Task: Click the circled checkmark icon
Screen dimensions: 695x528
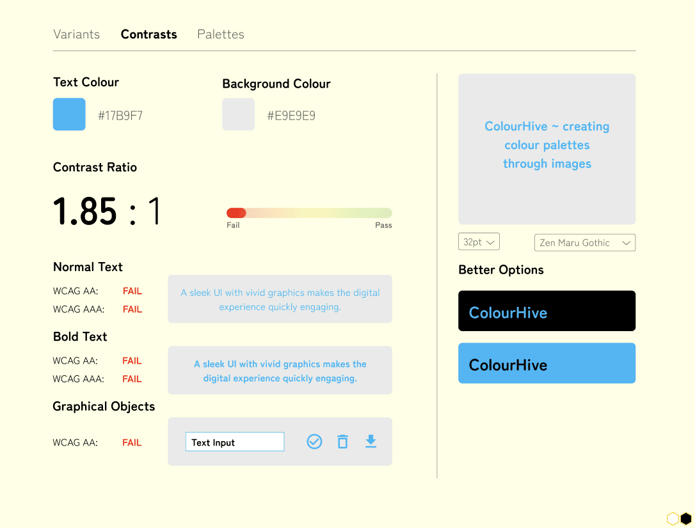Action: (314, 442)
